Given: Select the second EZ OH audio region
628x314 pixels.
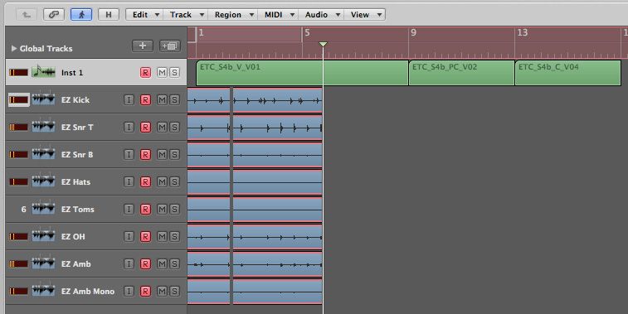Looking at the screenshot, I should [278, 237].
